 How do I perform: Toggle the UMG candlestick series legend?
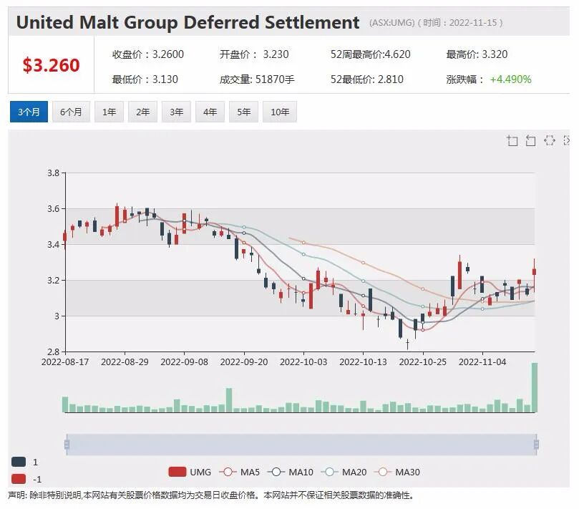[x=190, y=472]
